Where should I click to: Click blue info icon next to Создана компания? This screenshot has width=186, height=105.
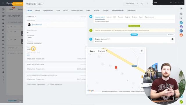(91, 39)
